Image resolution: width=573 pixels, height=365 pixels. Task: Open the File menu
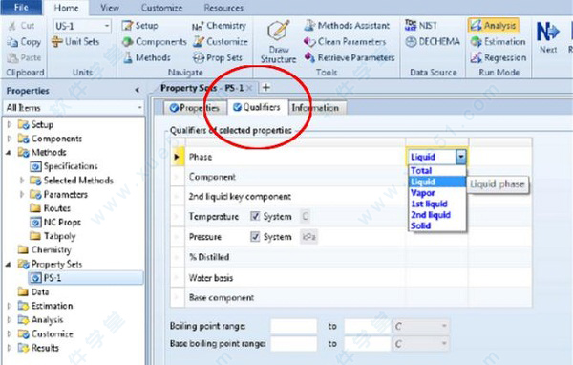(x=21, y=8)
